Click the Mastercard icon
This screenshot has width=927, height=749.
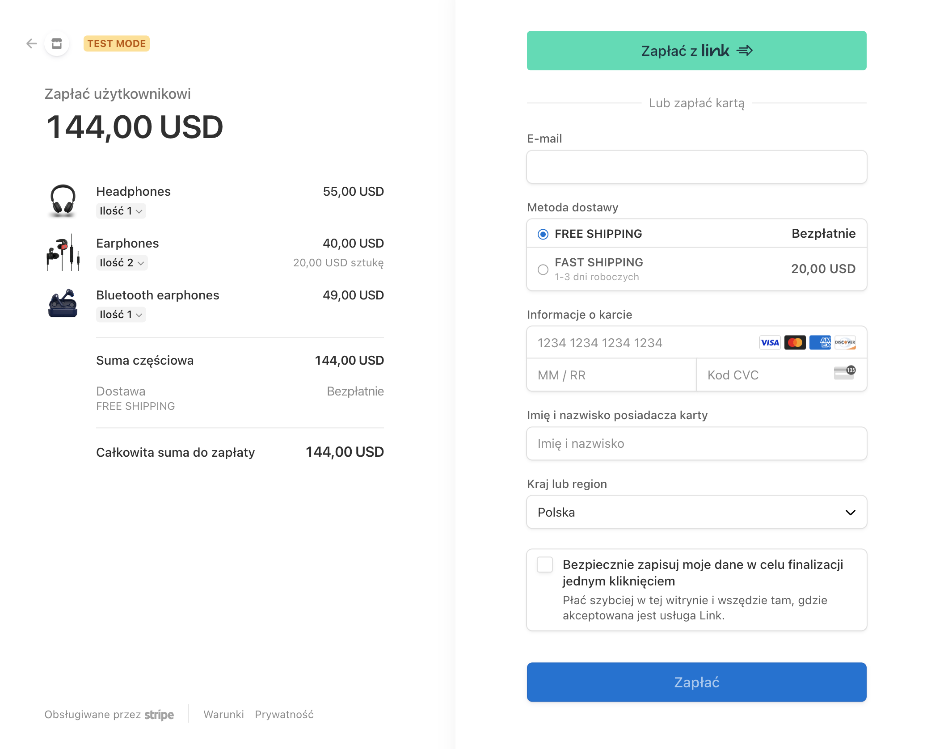click(795, 343)
